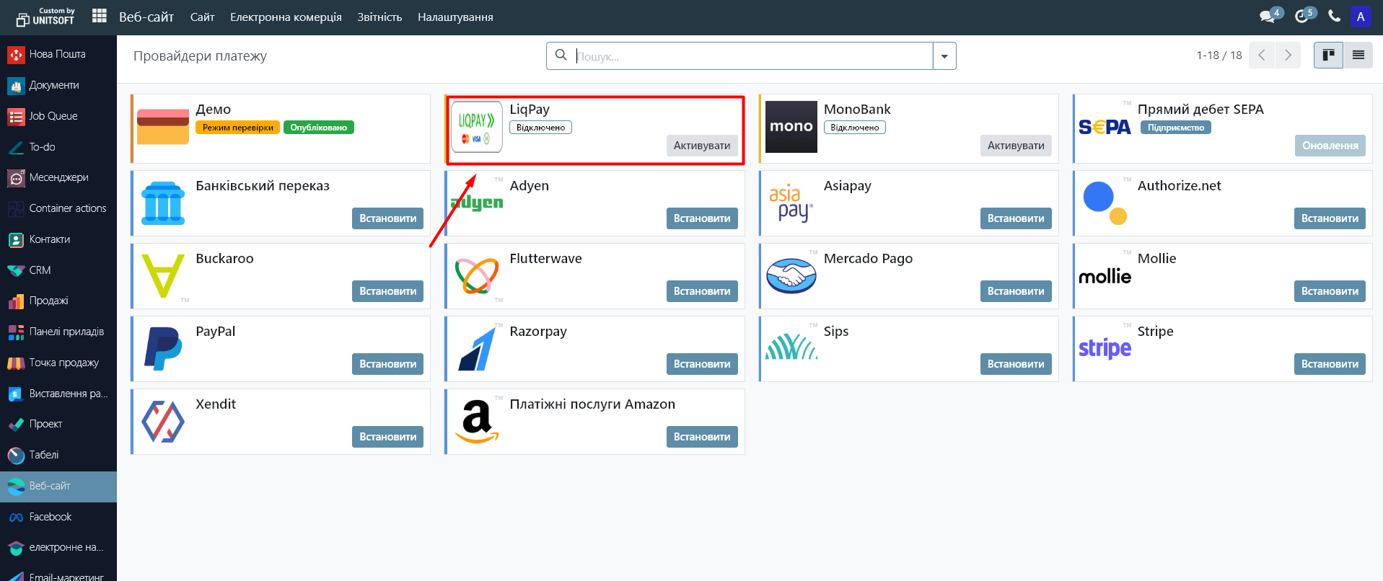Install the Sips provider
Viewport: 1383px width, 581px height.
pos(1016,364)
